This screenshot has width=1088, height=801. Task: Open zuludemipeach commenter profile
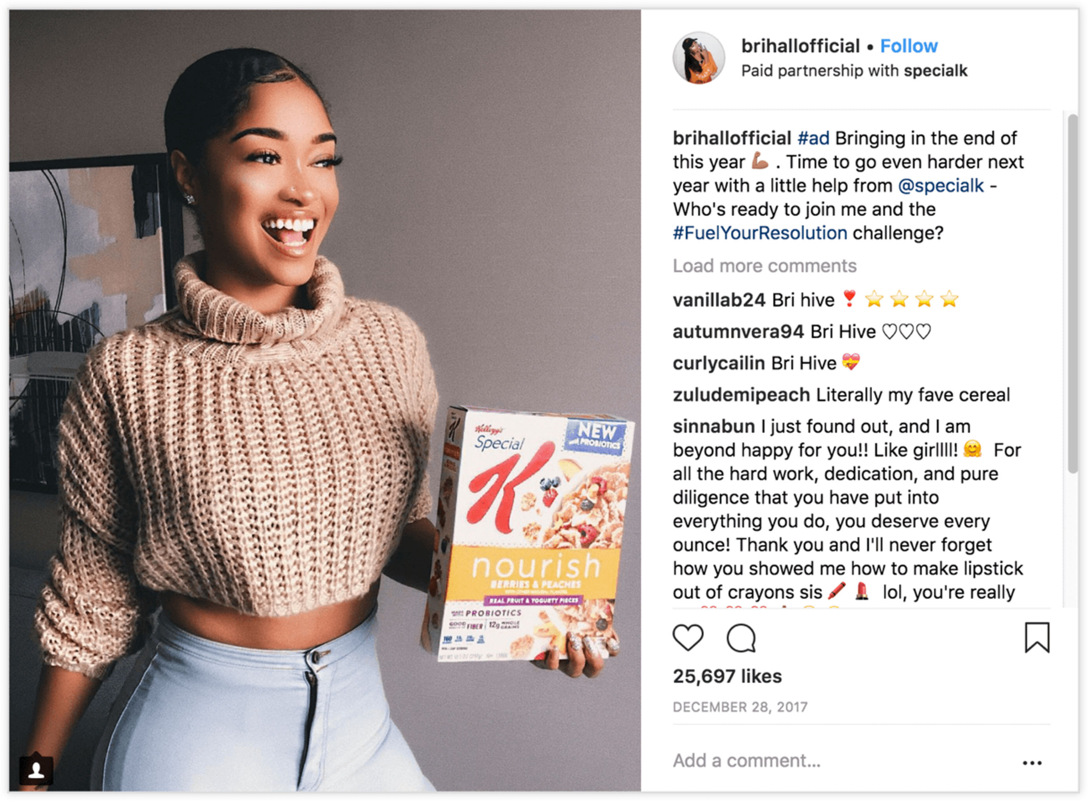point(741,395)
